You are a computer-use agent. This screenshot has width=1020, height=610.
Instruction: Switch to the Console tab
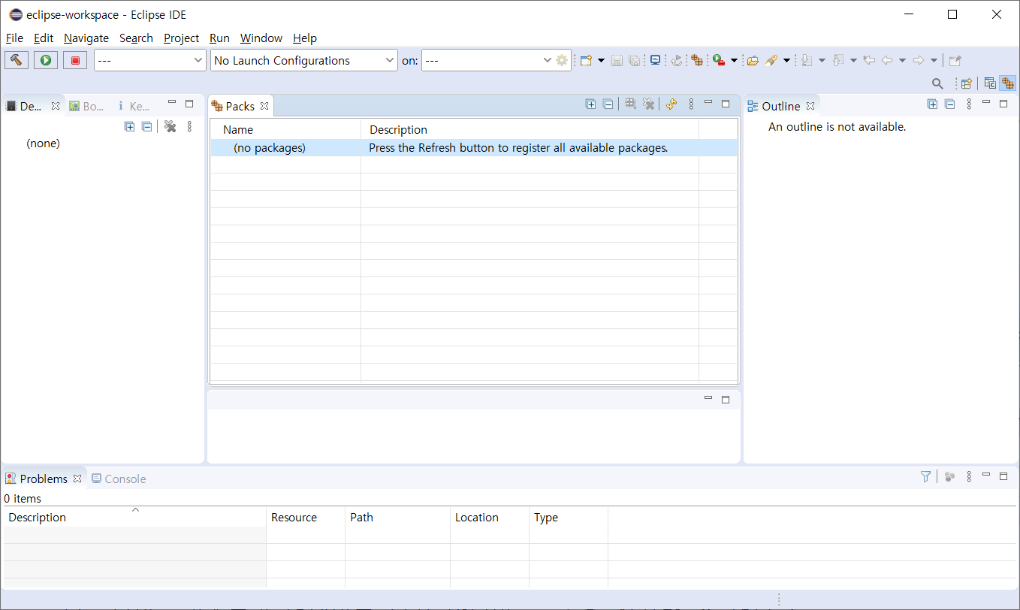pos(119,479)
